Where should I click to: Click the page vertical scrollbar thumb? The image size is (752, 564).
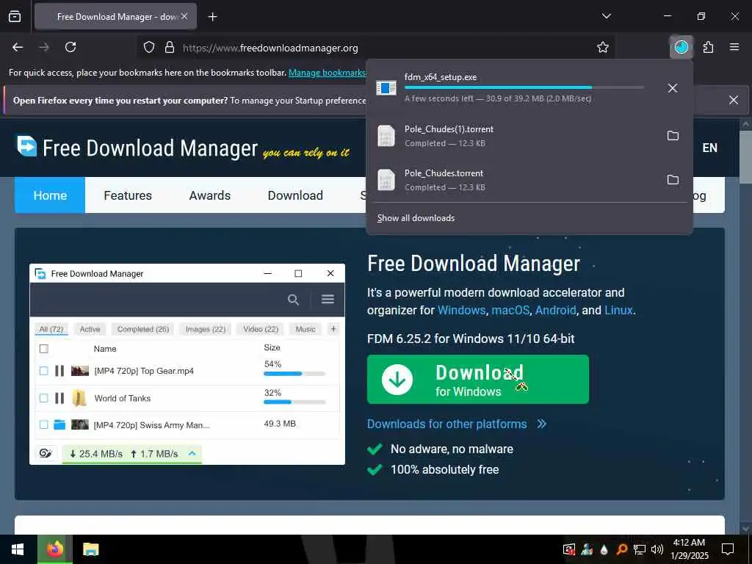[745, 156]
